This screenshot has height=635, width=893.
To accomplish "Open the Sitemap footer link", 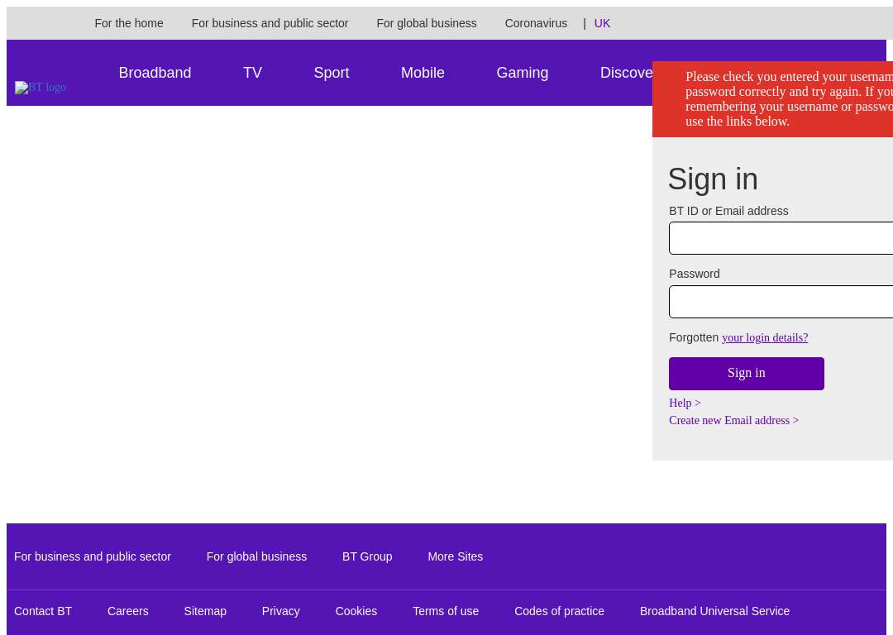I will pos(205,611).
